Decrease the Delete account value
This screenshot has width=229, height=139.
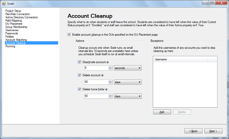(x=111, y=83)
